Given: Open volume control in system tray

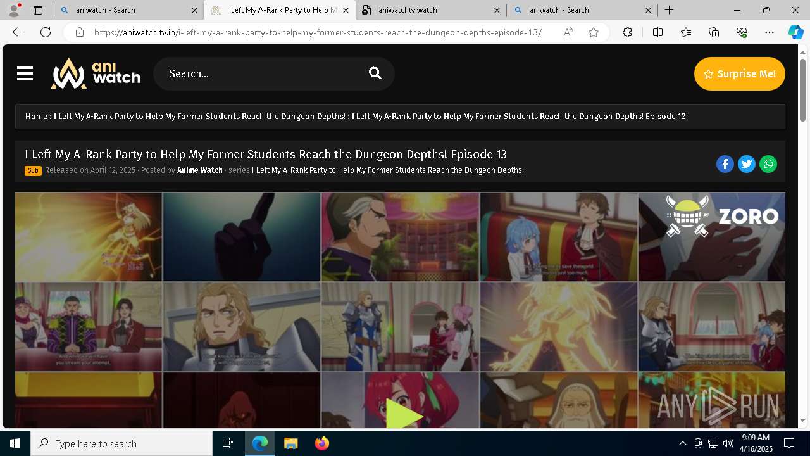Looking at the screenshot, I should tap(728, 443).
